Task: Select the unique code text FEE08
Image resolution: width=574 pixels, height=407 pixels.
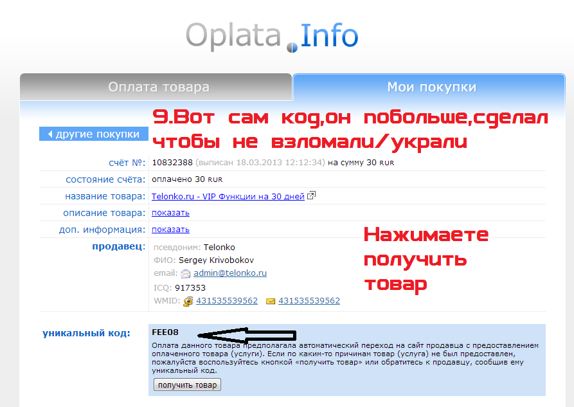Action: tap(165, 332)
